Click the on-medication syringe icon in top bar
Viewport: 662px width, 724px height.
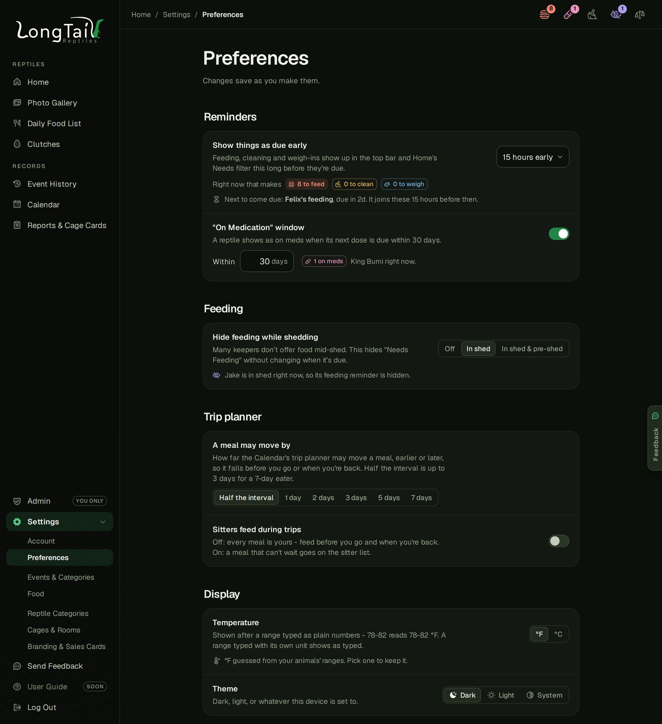pyautogui.click(x=568, y=14)
